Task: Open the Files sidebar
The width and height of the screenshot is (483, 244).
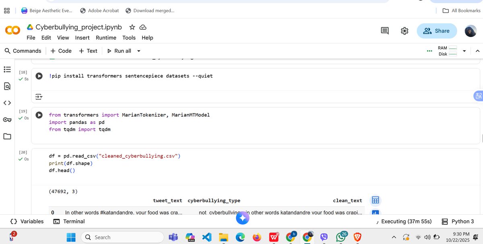Action: coord(7,136)
